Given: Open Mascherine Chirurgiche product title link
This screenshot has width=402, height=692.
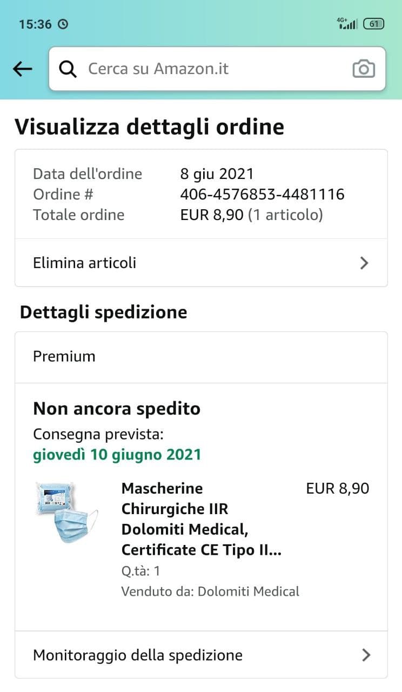Looking at the screenshot, I should 202,519.
